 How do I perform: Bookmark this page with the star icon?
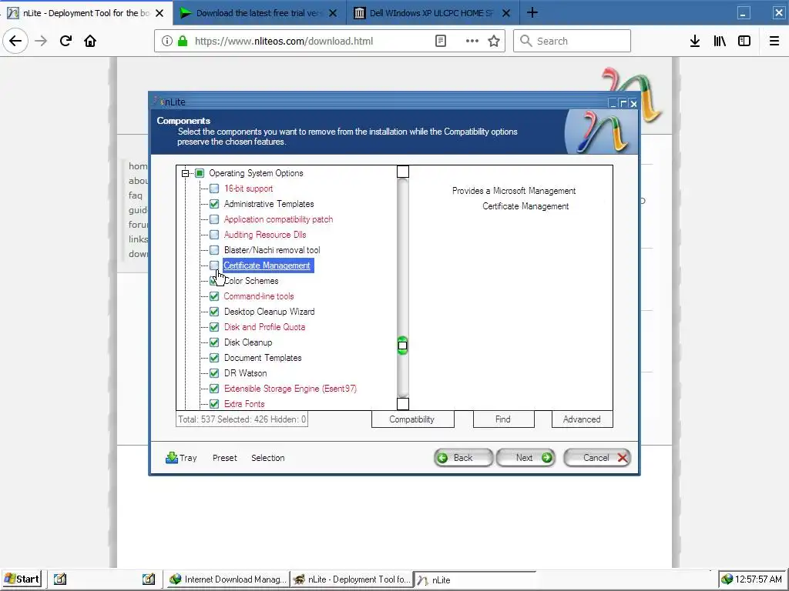494,42
